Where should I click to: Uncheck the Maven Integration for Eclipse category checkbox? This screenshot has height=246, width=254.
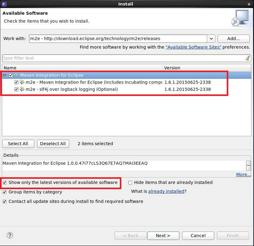pos(11,75)
